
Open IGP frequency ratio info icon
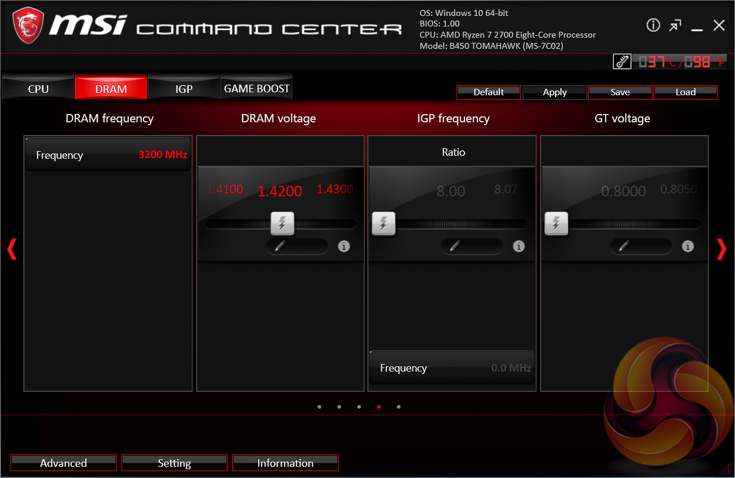point(519,246)
